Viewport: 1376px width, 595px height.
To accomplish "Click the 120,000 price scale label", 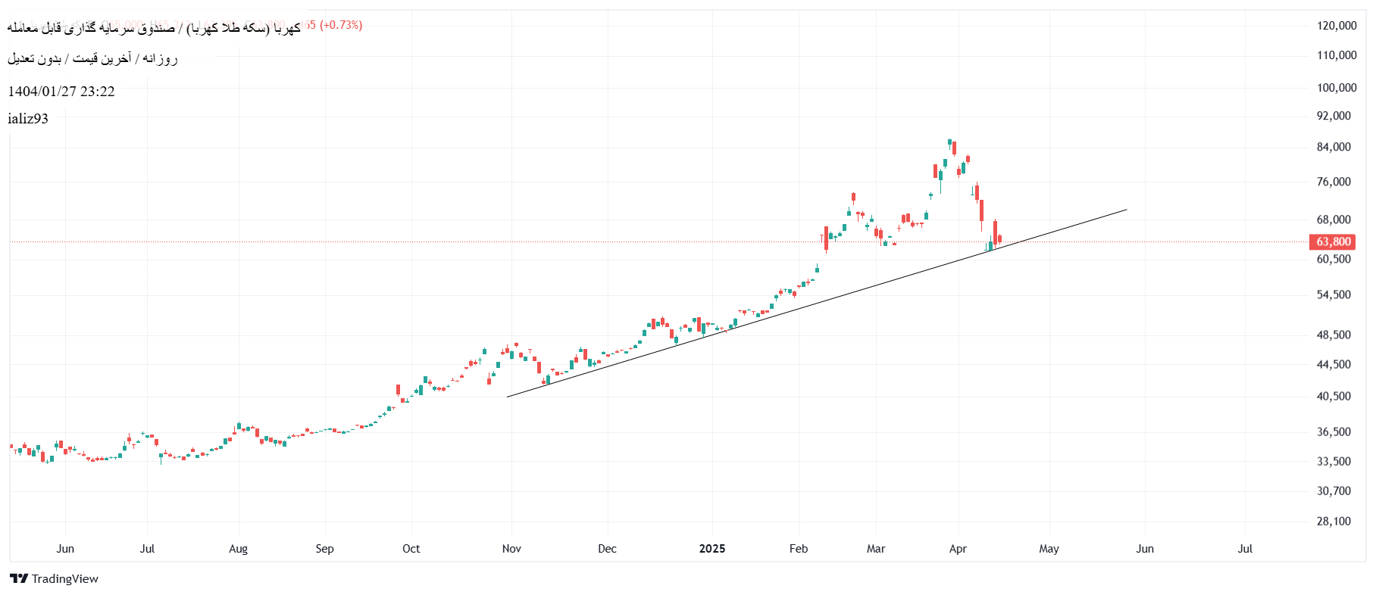I will [1337, 26].
